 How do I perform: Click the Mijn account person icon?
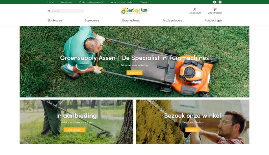pyautogui.click(x=195, y=9)
